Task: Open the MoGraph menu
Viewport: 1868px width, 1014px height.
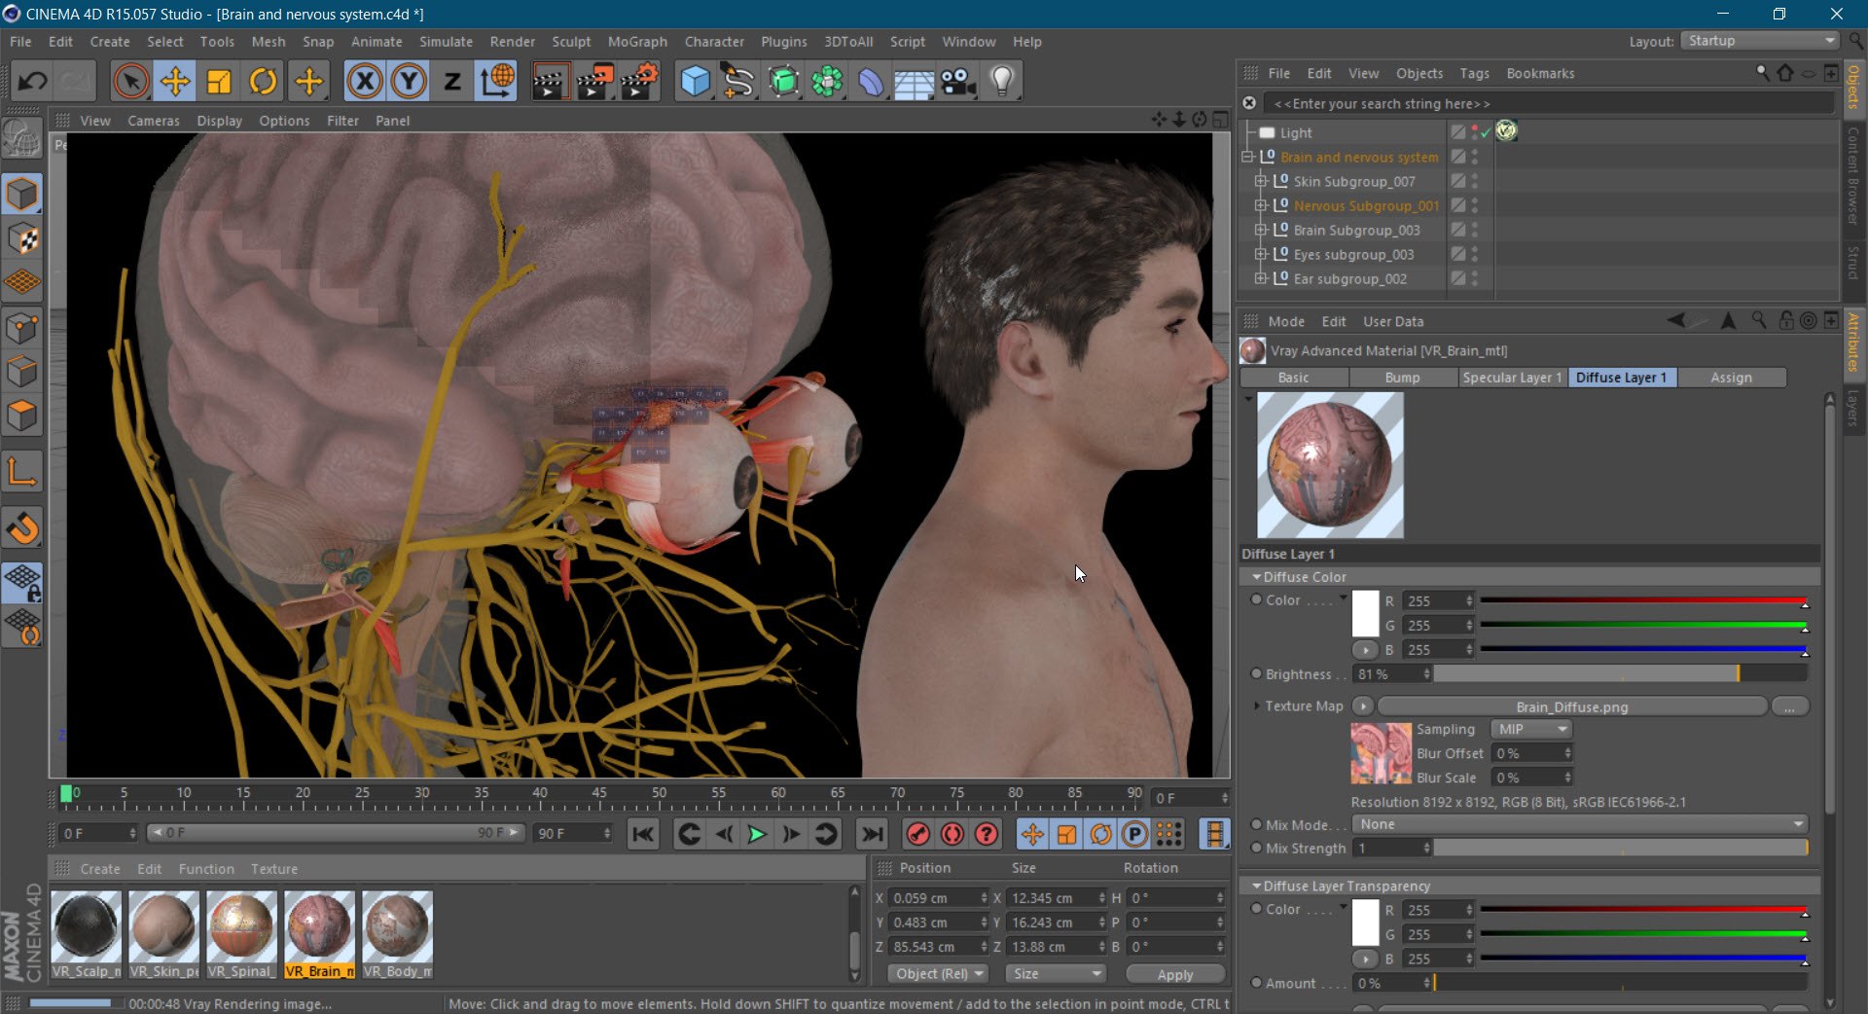Action: click(x=637, y=42)
